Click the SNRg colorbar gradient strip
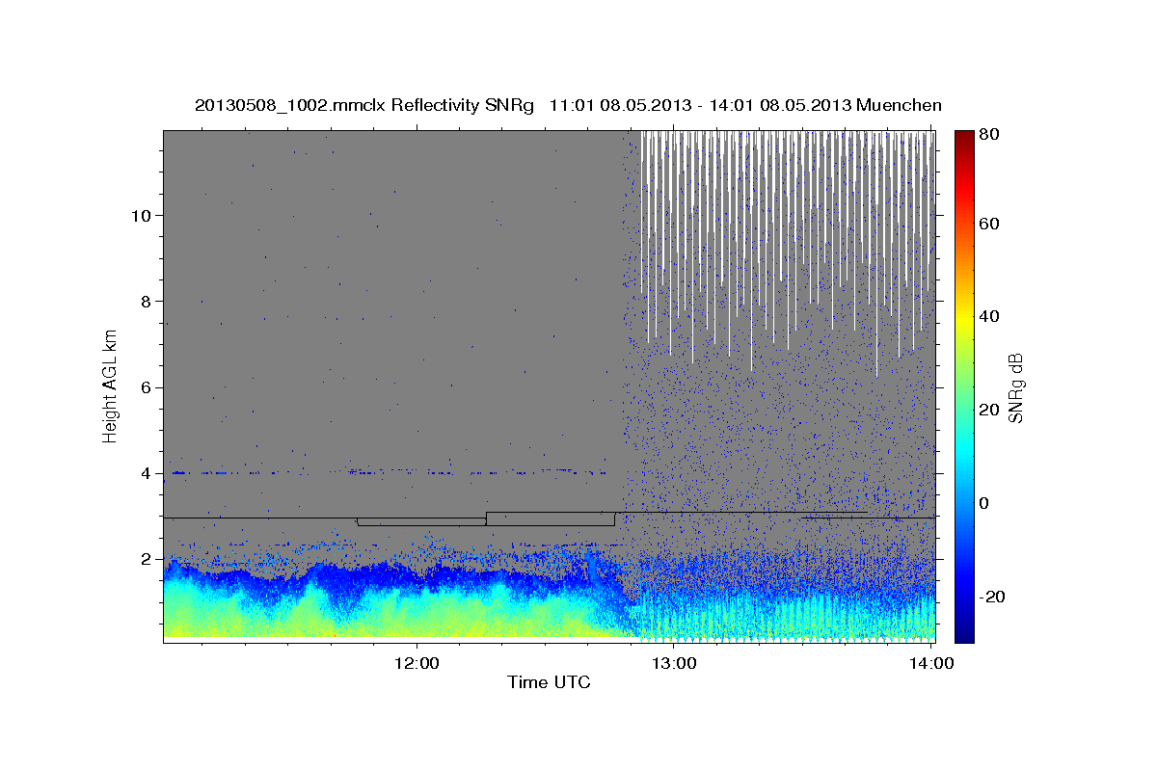This screenshot has height=771, width=1157. (x=964, y=386)
